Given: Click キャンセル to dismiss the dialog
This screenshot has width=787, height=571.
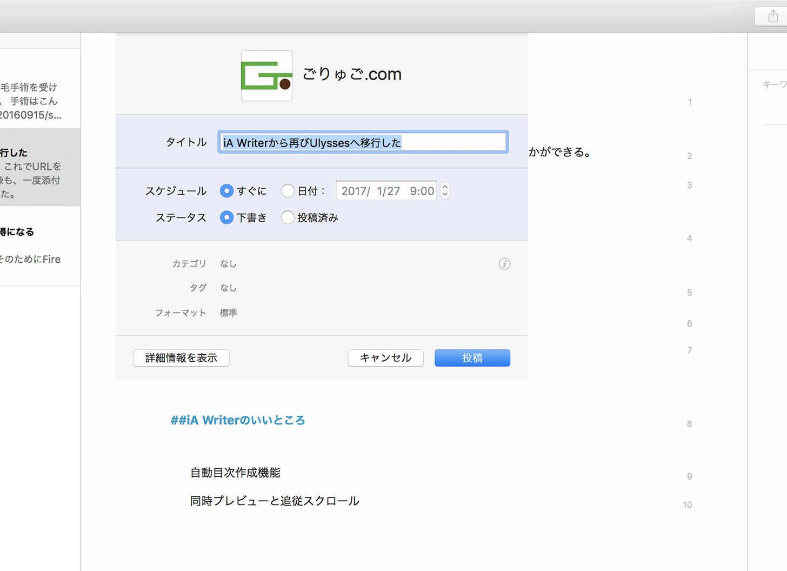Looking at the screenshot, I should pyautogui.click(x=385, y=357).
